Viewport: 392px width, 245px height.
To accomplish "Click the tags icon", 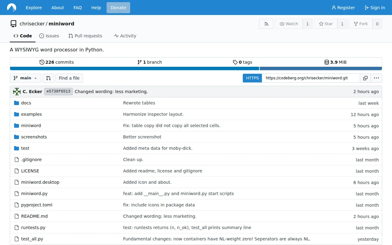I will tap(235, 62).
